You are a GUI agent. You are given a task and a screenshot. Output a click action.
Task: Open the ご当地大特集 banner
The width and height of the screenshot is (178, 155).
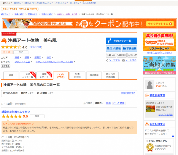coord(159,65)
